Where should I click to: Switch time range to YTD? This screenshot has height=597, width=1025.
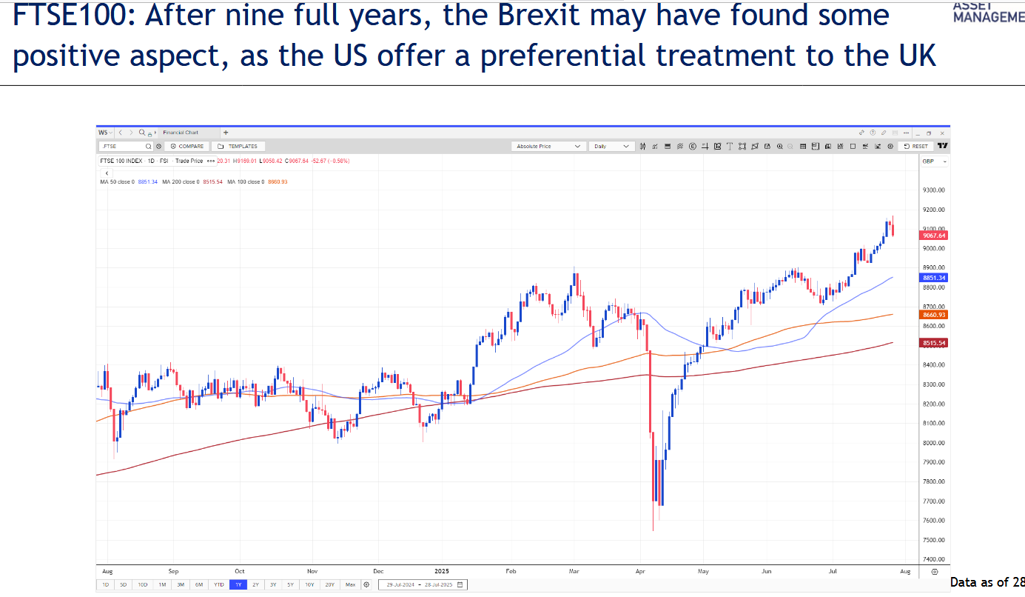click(219, 584)
